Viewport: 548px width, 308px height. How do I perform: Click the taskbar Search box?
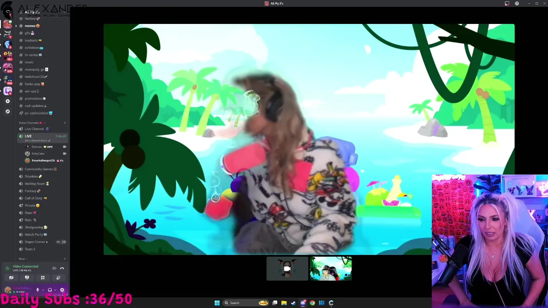tap(246, 303)
